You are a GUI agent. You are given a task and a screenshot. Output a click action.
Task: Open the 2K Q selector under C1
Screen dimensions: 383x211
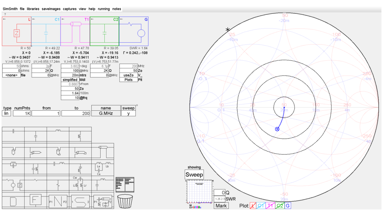40,71
